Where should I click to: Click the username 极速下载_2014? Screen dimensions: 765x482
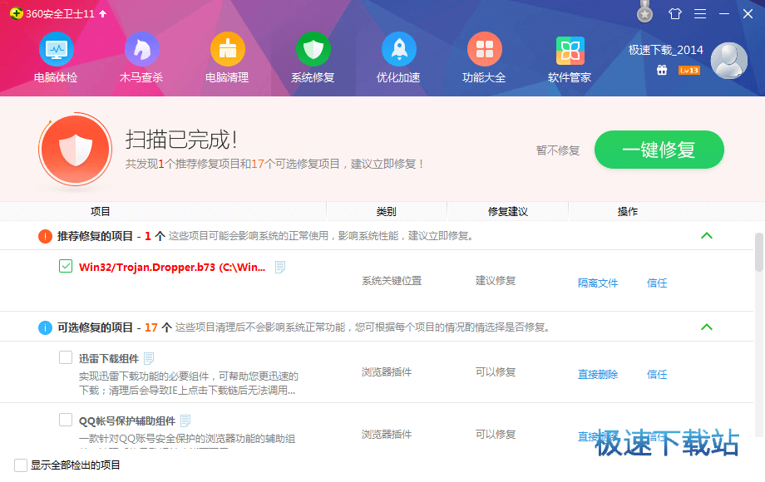coord(665,50)
